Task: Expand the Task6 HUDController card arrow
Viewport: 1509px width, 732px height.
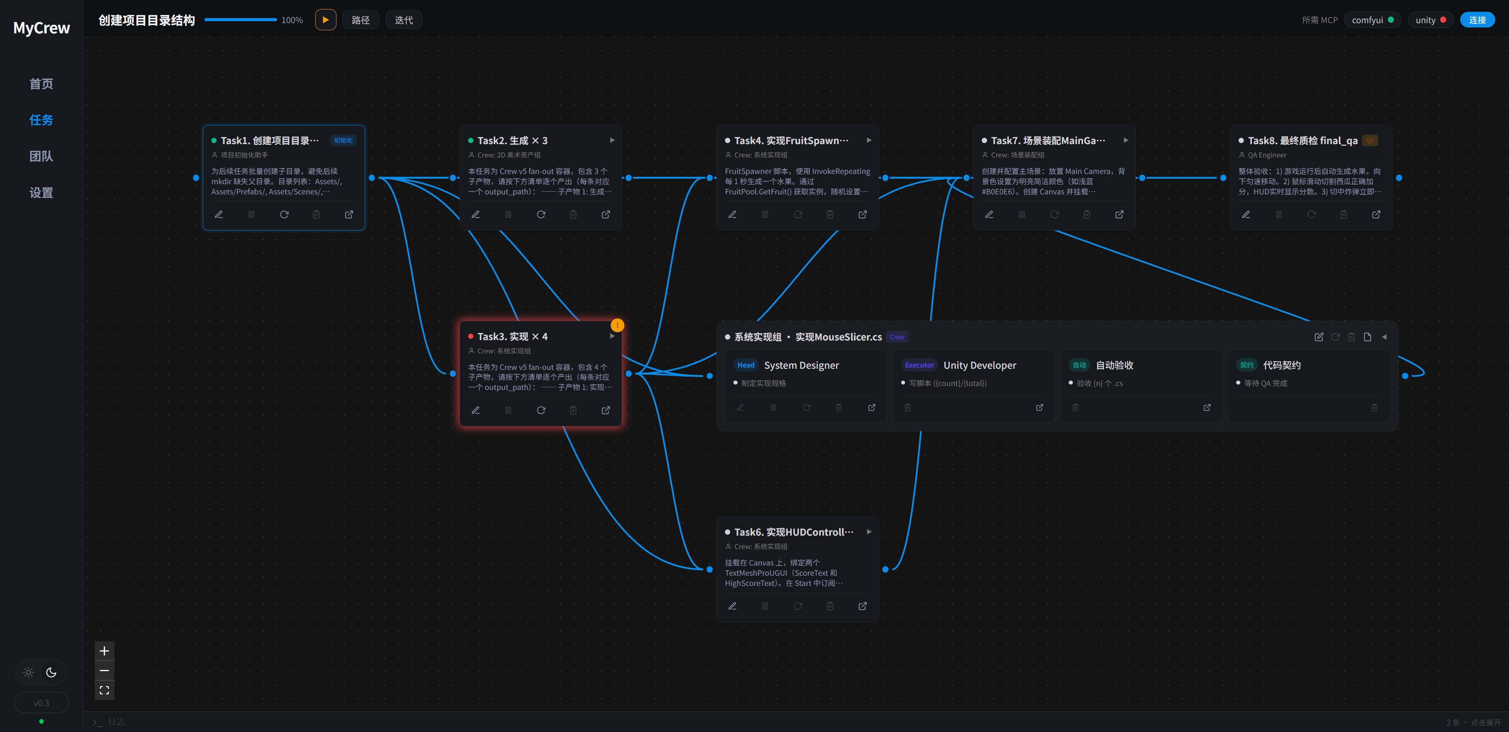Action: click(869, 532)
